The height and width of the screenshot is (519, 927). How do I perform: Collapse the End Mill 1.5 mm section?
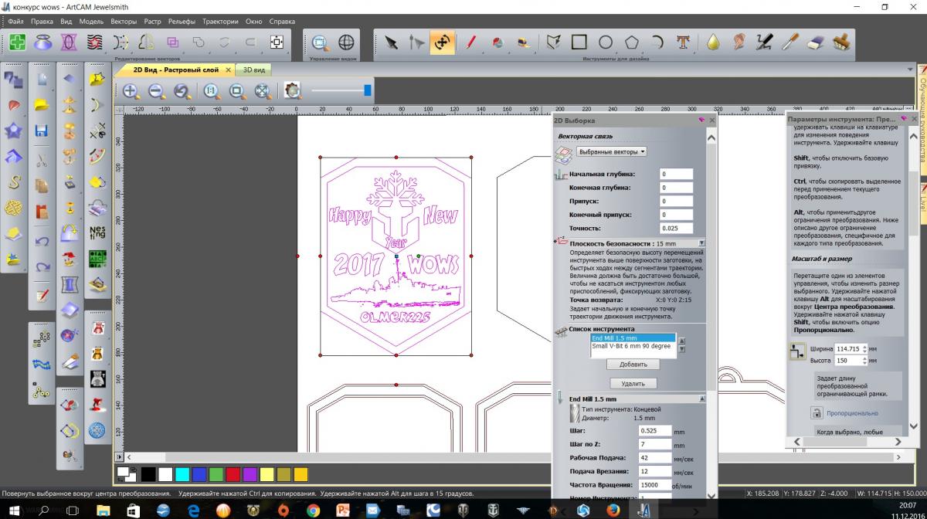coord(701,399)
